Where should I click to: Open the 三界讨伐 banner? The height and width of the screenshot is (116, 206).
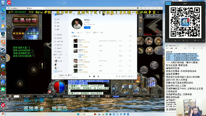click(x=25, y=20)
